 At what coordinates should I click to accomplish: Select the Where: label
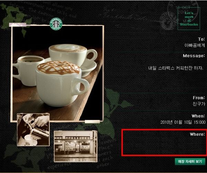[197, 134]
